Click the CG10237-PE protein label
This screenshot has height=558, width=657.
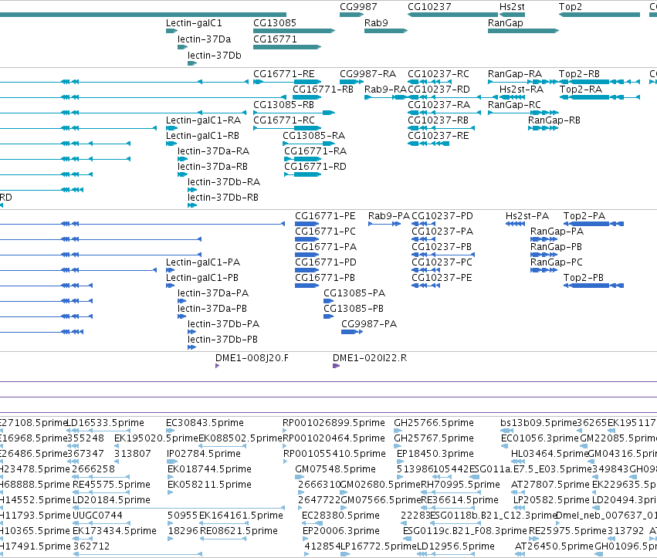(442, 278)
